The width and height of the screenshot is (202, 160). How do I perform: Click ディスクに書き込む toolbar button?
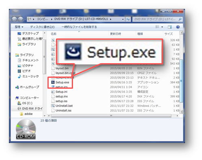click(x=42, y=27)
